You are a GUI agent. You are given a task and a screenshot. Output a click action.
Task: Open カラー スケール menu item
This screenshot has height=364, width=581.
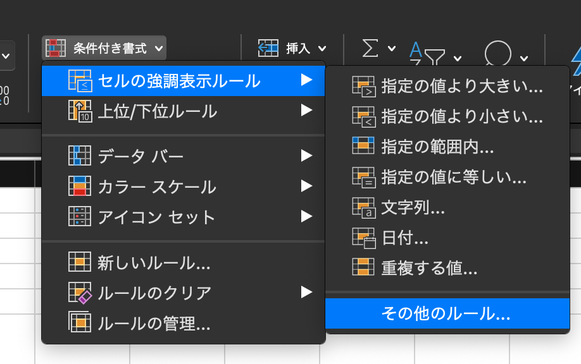coord(184,186)
